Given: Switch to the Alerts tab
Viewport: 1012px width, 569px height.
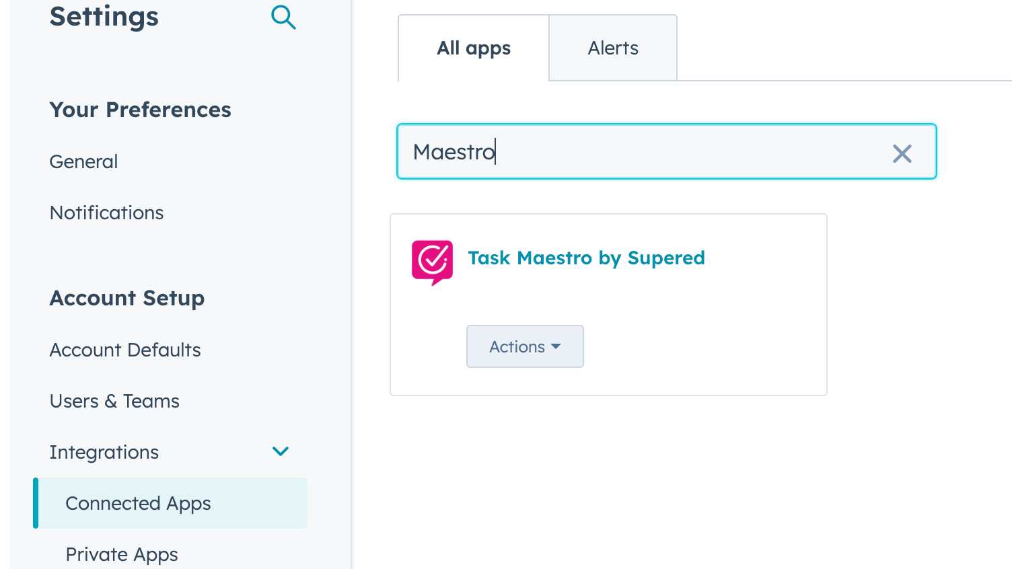Looking at the screenshot, I should [x=612, y=48].
